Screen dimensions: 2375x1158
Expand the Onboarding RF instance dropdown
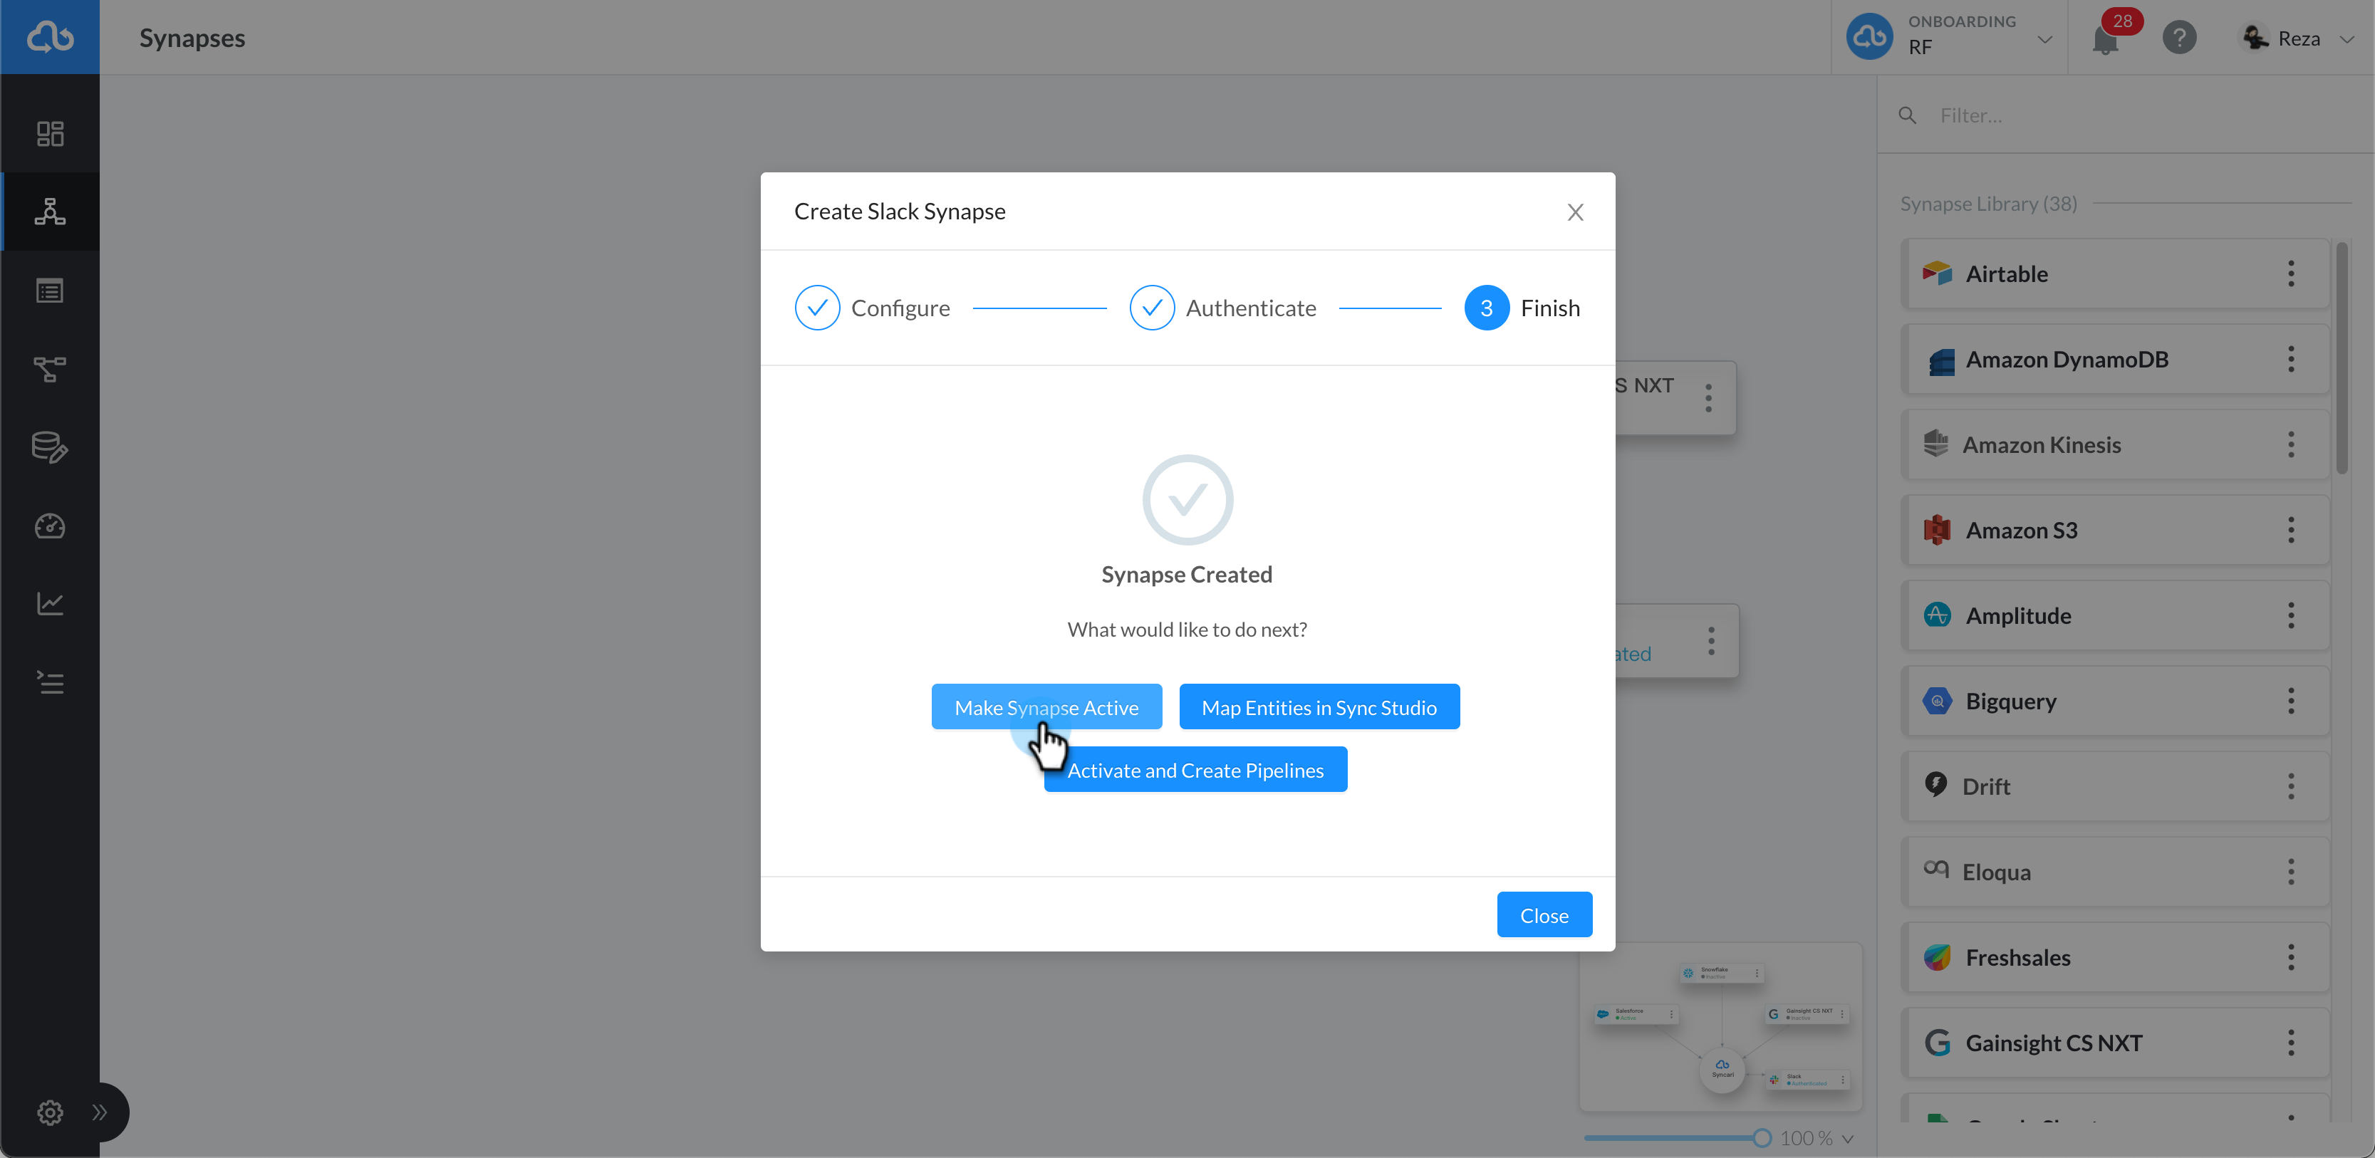(x=2045, y=38)
